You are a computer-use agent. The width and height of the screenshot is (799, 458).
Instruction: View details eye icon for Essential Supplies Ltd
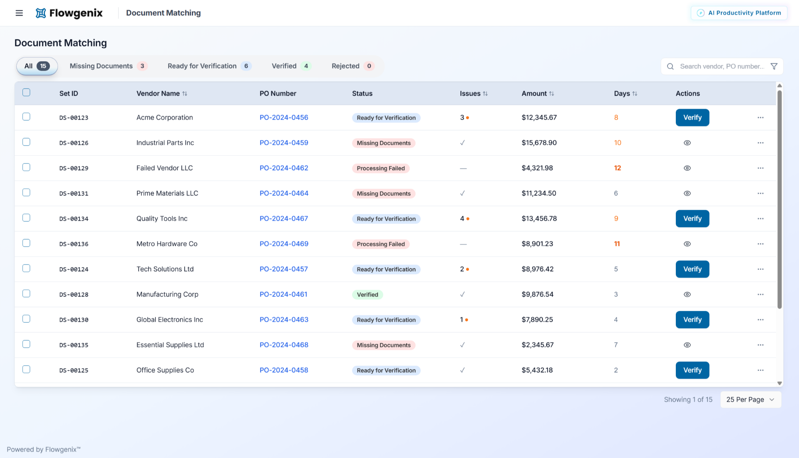(687, 345)
